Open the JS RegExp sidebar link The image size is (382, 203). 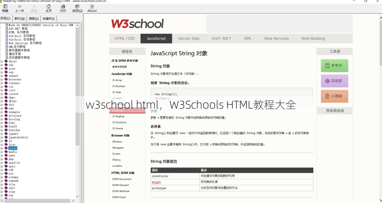118,116
